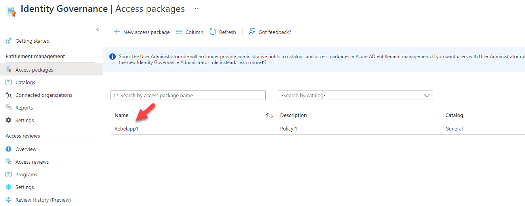This screenshot has width=525, height=206.
Task: Focus Search by access package name field
Action: tap(188, 95)
